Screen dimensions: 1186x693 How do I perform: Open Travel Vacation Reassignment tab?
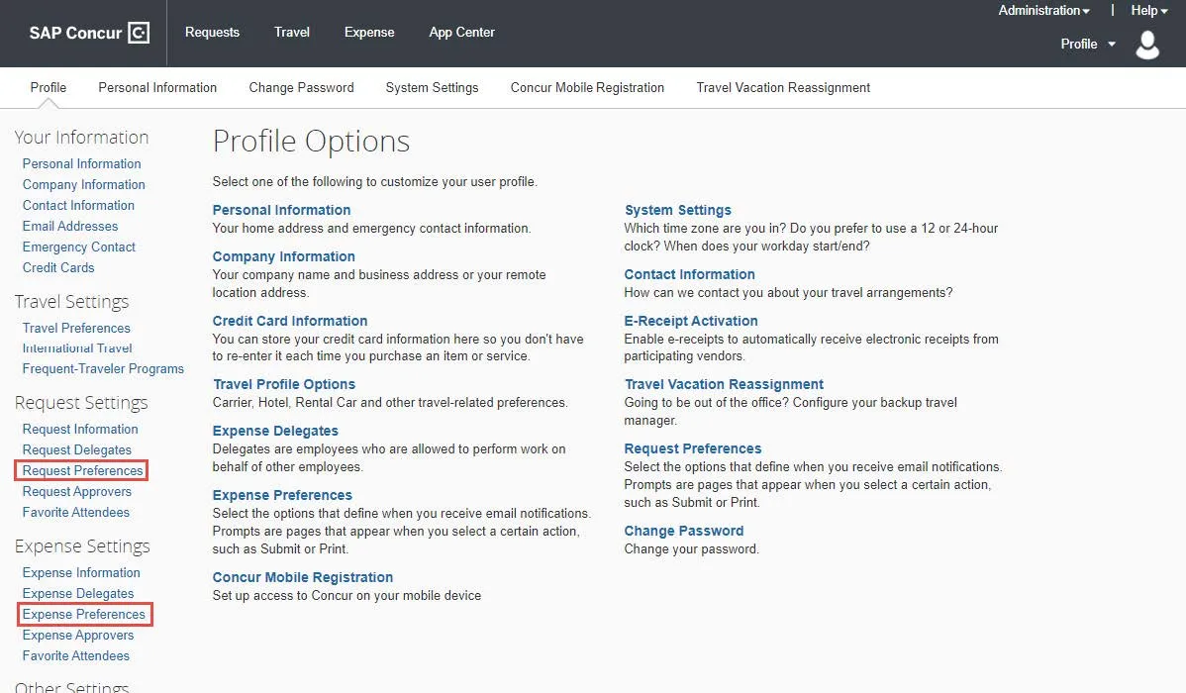pyautogui.click(x=783, y=88)
